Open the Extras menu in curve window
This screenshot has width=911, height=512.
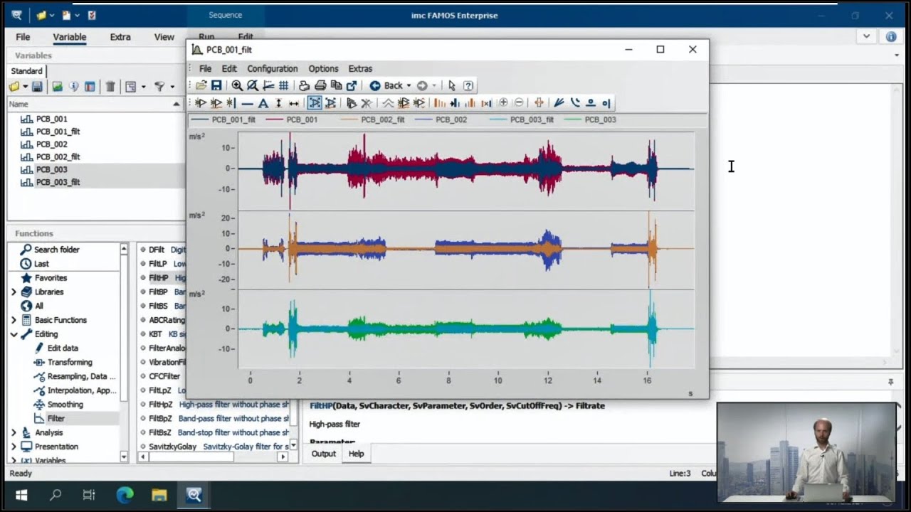tap(360, 69)
